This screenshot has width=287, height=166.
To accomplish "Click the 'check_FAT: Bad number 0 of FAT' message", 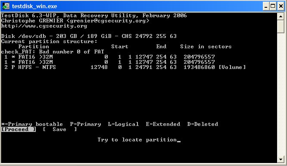I will [53, 52].
